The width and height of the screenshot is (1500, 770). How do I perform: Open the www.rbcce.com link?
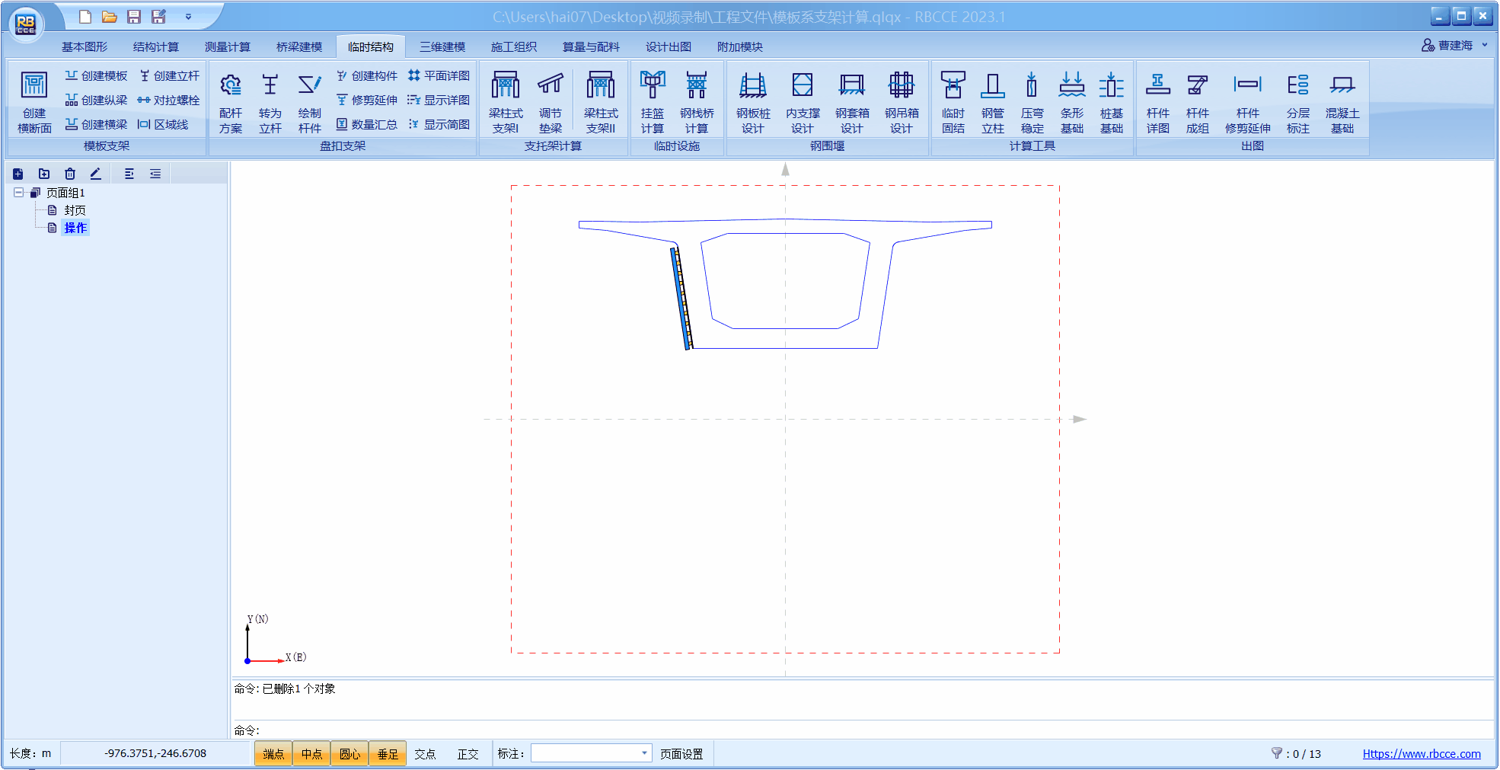(x=1421, y=754)
